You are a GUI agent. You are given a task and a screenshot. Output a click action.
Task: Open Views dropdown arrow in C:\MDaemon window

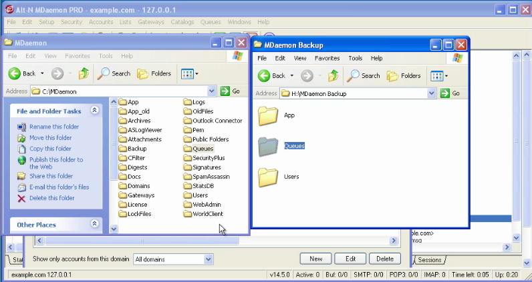point(196,73)
